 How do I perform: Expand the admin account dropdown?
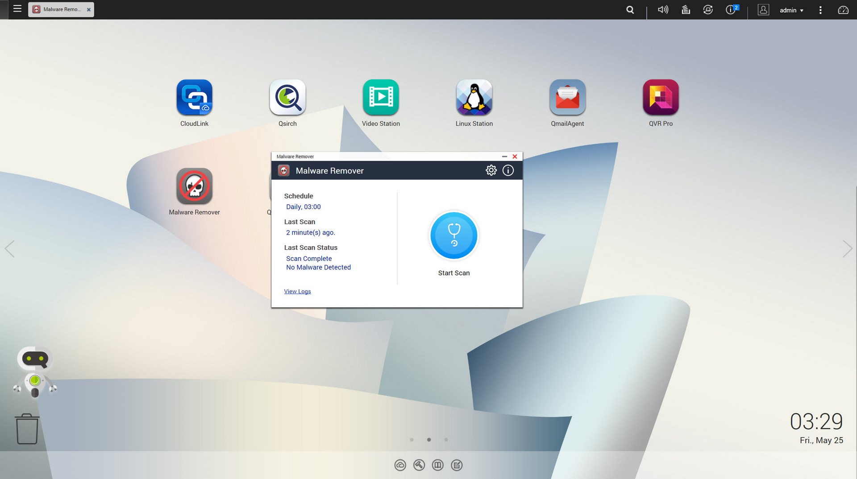[791, 10]
